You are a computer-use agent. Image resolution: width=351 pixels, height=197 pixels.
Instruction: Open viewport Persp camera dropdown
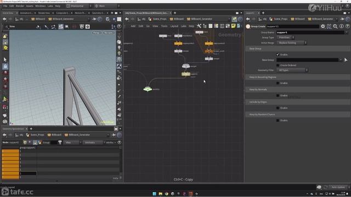click(x=97, y=33)
